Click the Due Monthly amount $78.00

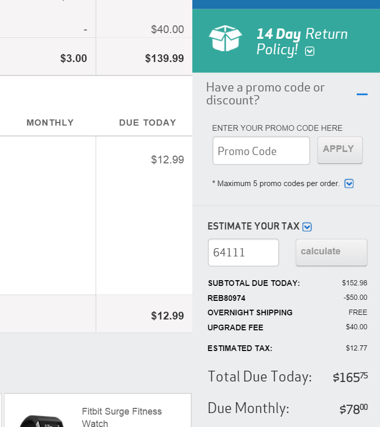[x=354, y=409]
